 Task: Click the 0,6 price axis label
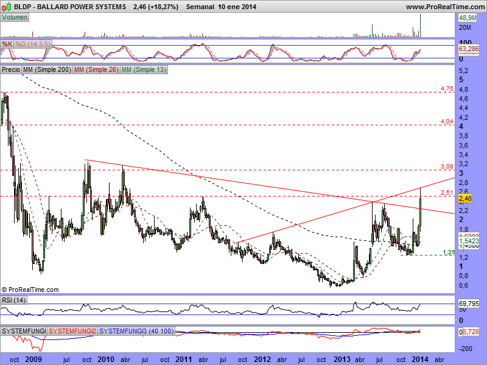[x=463, y=285]
